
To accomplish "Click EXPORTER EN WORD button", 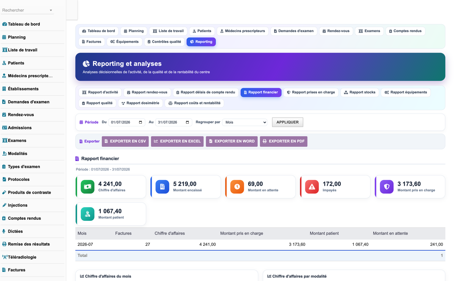I will point(232,141).
